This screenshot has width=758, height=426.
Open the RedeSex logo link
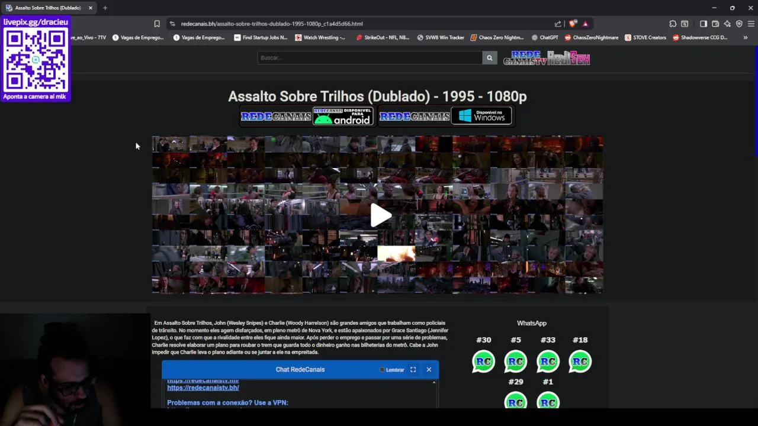point(568,58)
